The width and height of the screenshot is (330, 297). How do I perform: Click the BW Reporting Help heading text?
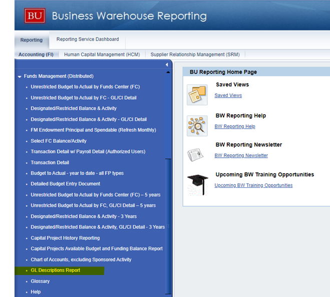(x=241, y=116)
